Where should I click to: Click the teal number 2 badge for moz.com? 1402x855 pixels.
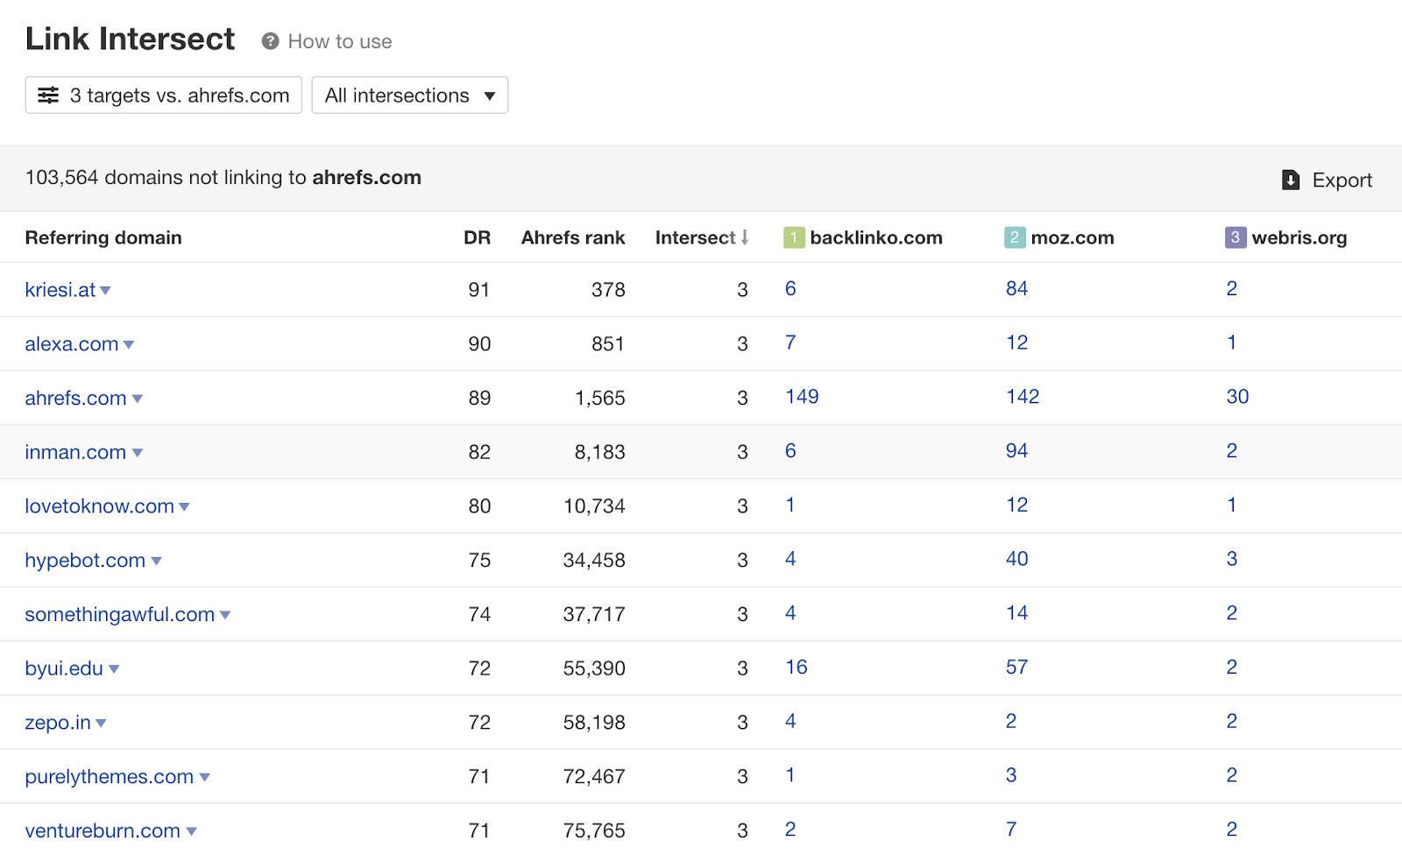pos(1015,237)
